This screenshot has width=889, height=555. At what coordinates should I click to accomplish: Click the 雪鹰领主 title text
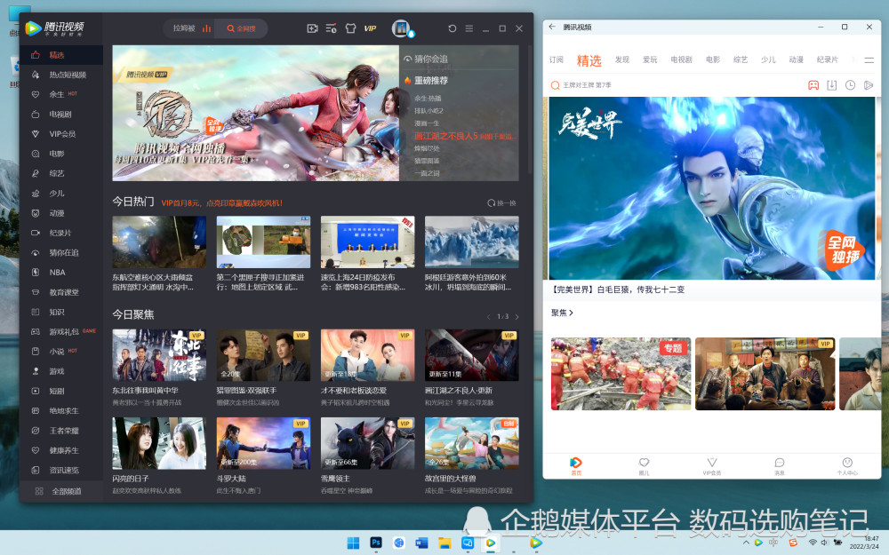point(336,479)
